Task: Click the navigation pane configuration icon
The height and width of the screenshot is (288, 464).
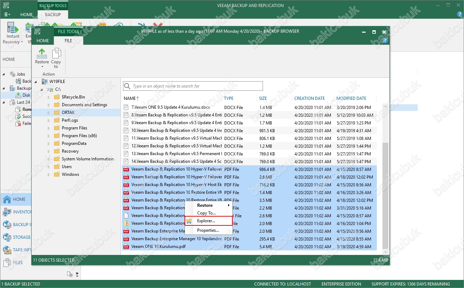Action: 70,274
